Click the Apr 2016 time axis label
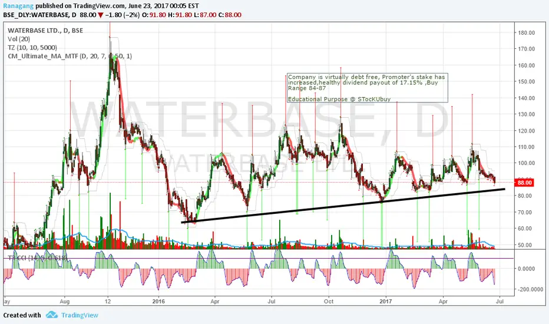This screenshot has width=549, height=324. [215, 301]
